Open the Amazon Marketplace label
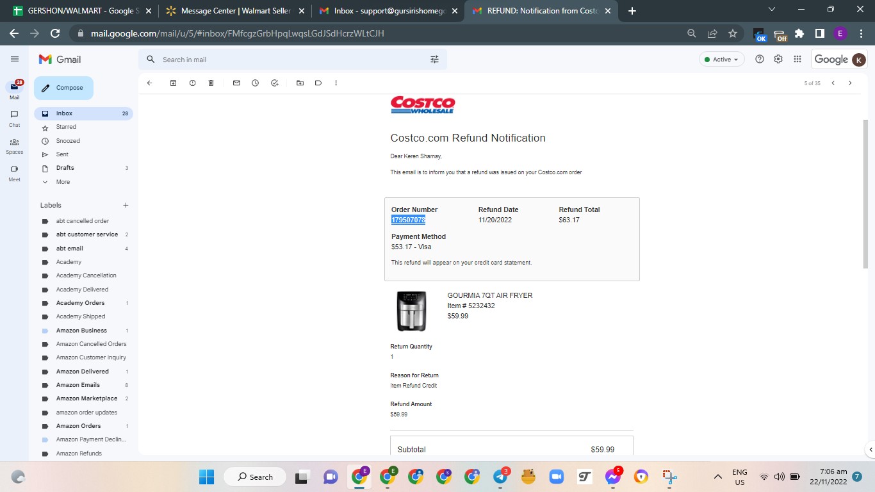Viewport: 875px width, 492px height. [86, 398]
